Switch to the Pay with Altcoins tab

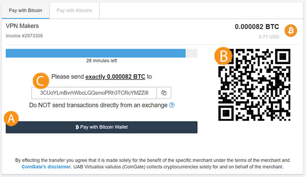pos(74,10)
